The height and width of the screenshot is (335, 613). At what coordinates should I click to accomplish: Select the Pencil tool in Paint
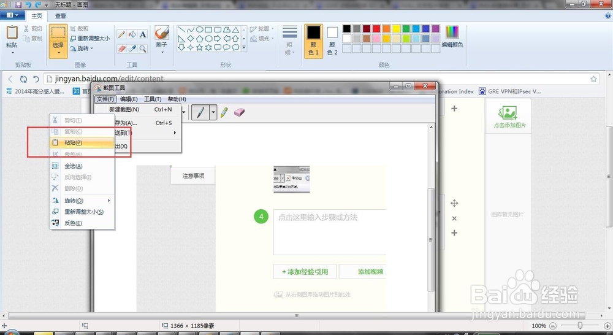click(x=121, y=34)
